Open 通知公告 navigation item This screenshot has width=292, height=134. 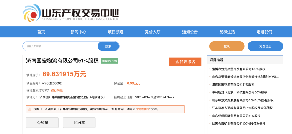click(x=190, y=32)
